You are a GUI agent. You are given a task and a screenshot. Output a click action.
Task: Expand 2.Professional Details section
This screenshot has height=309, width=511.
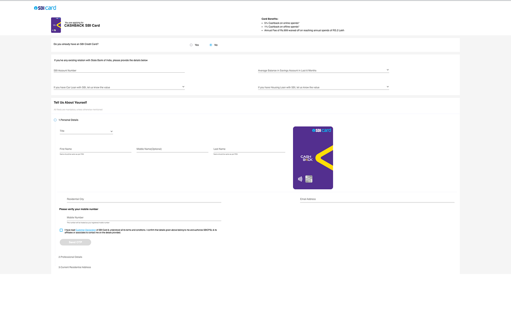point(70,257)
